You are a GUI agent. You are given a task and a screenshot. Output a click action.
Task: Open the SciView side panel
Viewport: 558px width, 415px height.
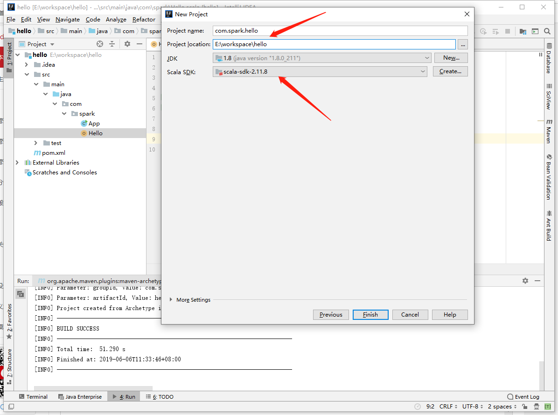click(x=549, y=97)
